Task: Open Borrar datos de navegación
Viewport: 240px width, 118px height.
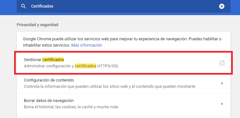Action: point(124,104)
